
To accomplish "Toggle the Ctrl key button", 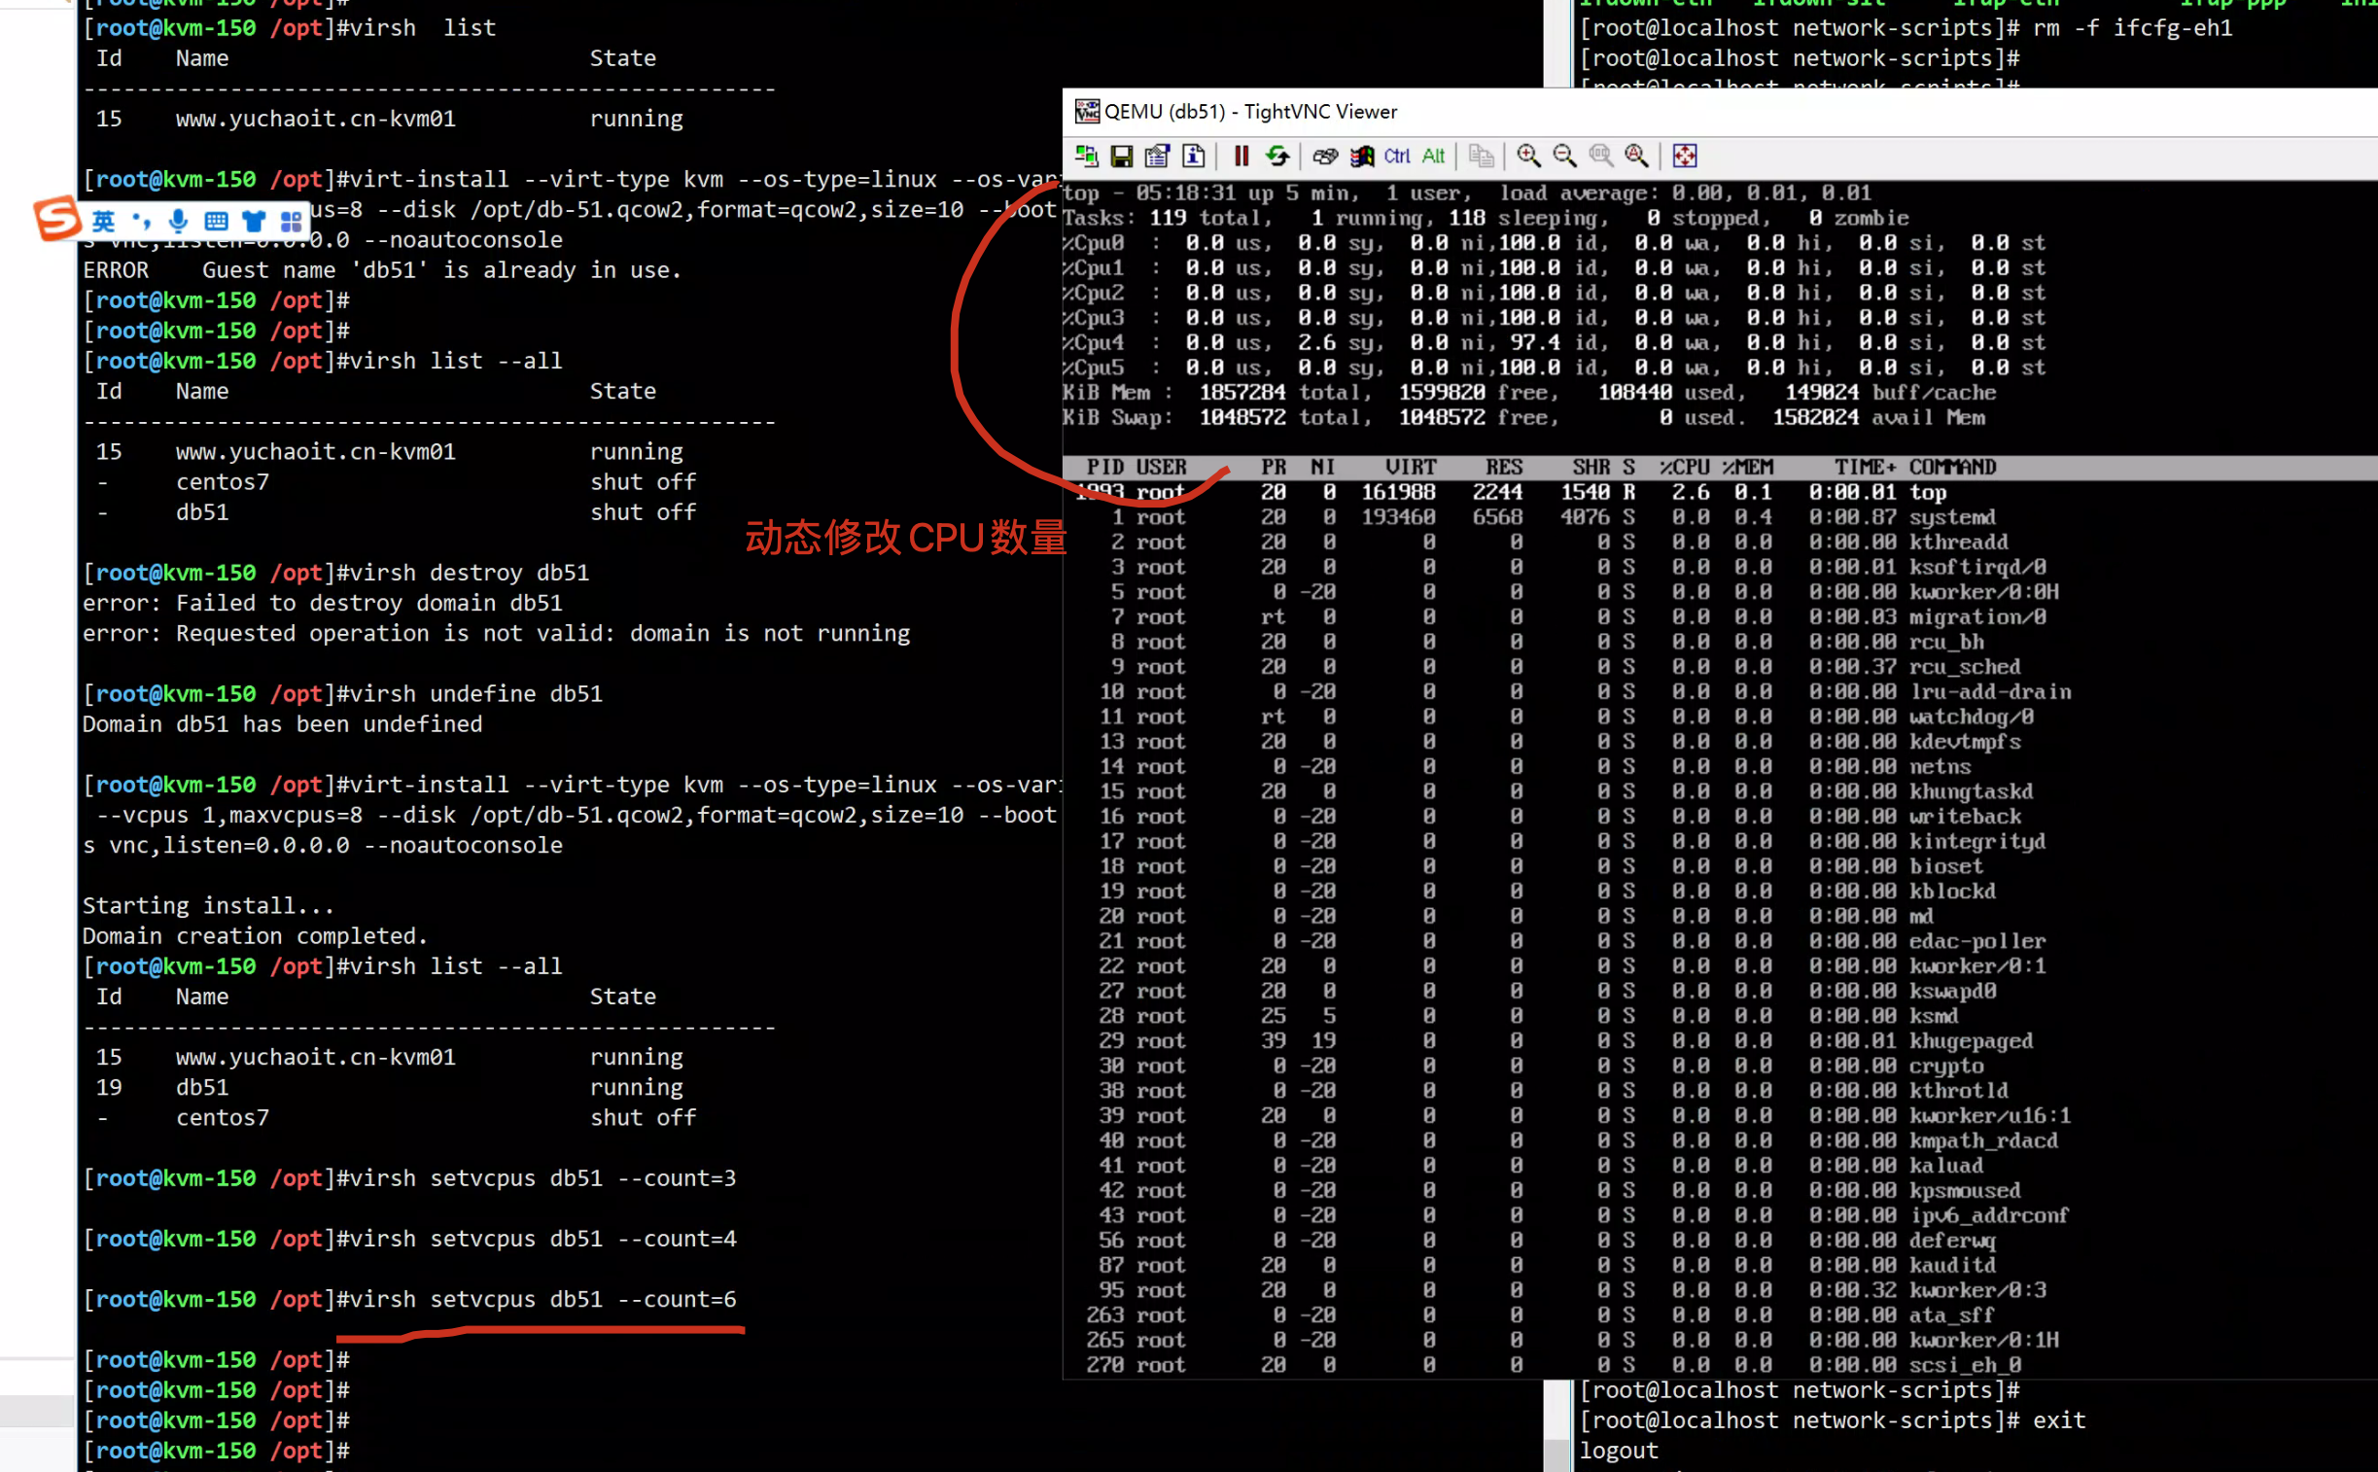I will click(1397, 156).
